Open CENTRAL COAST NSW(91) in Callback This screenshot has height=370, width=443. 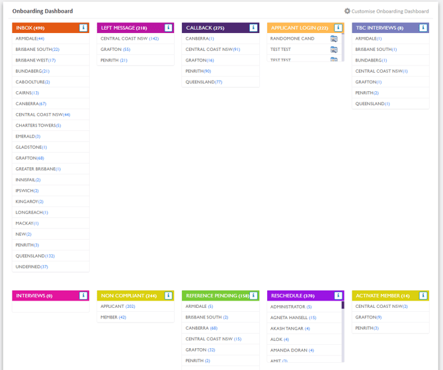pyautogui.click(x=213, y=50)
